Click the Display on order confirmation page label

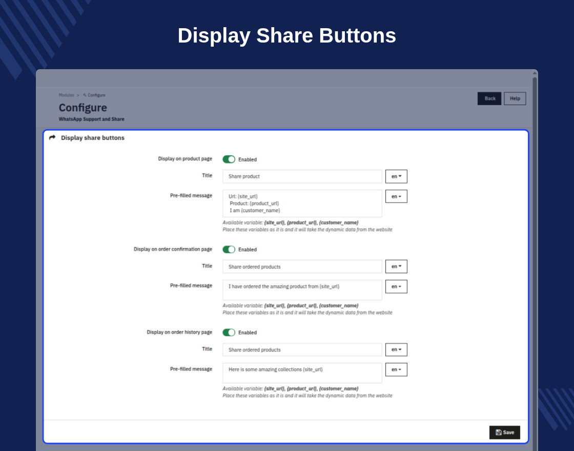click(x=173, y=249)
